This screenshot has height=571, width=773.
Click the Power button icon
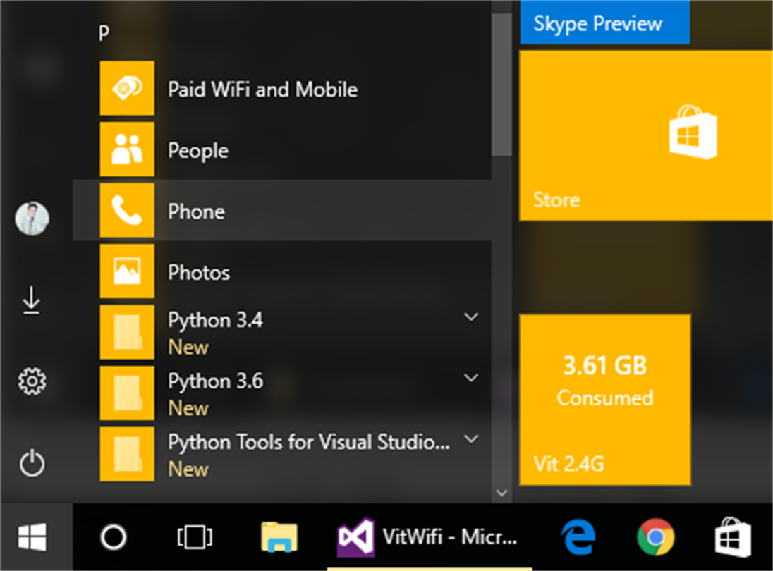[x=32, y=462]
